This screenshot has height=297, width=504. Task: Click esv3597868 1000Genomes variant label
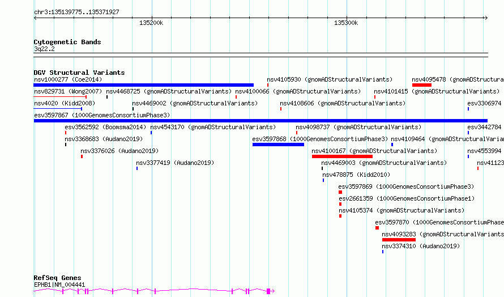[320, 139]
